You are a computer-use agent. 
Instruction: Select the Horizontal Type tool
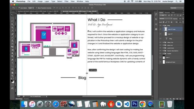click(x=12, y=63)
